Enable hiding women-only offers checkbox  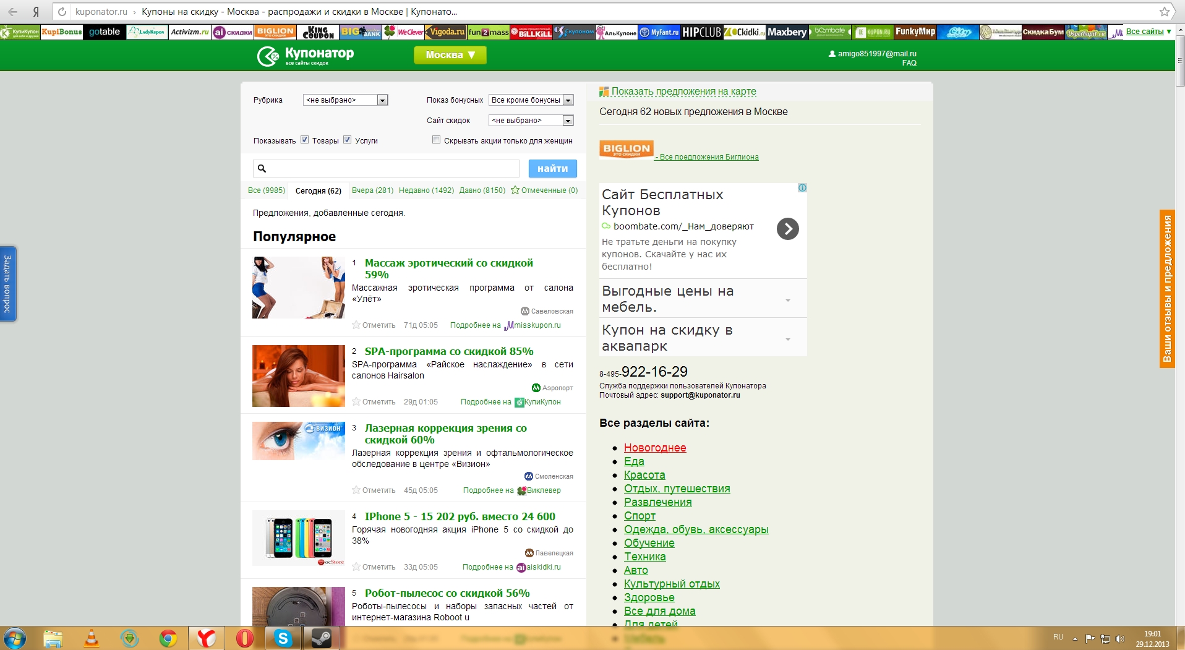point(436,140)
